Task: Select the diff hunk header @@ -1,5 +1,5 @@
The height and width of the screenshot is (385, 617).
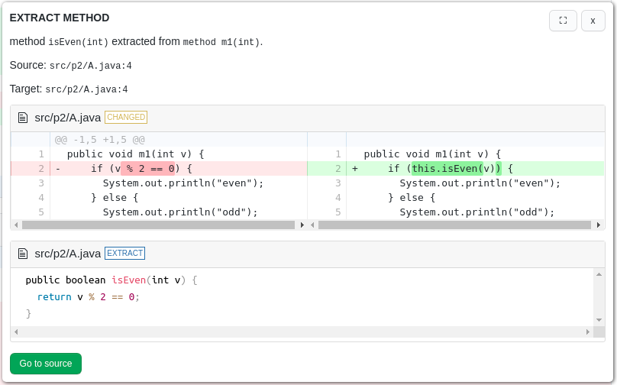Action: tap(100, 140)
